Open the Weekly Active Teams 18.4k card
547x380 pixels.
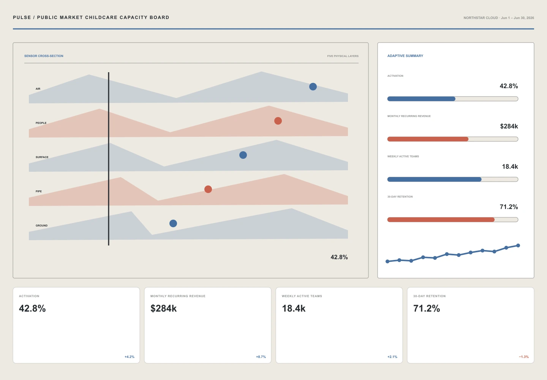click(x=339, y=325)
